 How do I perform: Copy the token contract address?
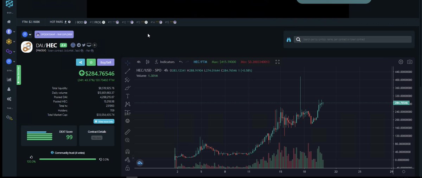[82, 51]
